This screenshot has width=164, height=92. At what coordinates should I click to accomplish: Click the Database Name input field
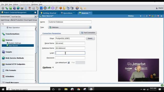tap(70, 48)
